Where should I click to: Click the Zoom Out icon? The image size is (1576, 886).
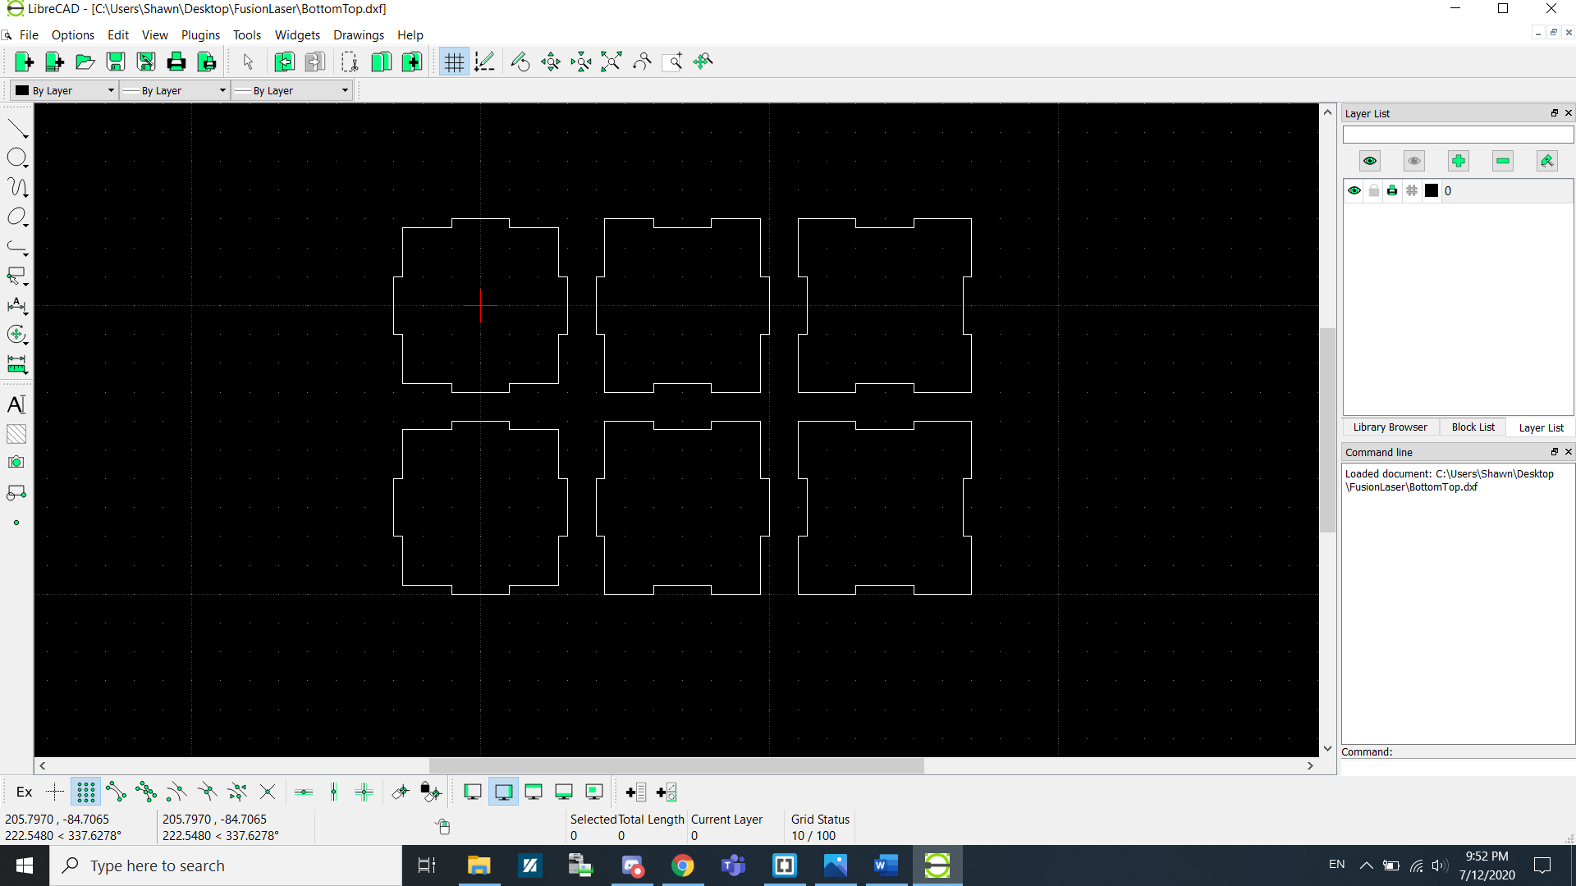581,62
